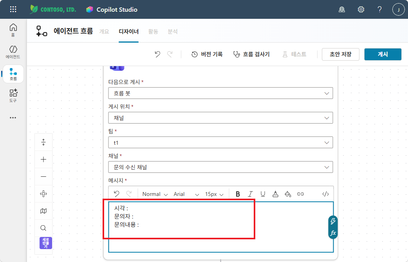Screen dimensions: 408x262
Task: Search the canvas with magnifier icon
Action: point(43,228)
